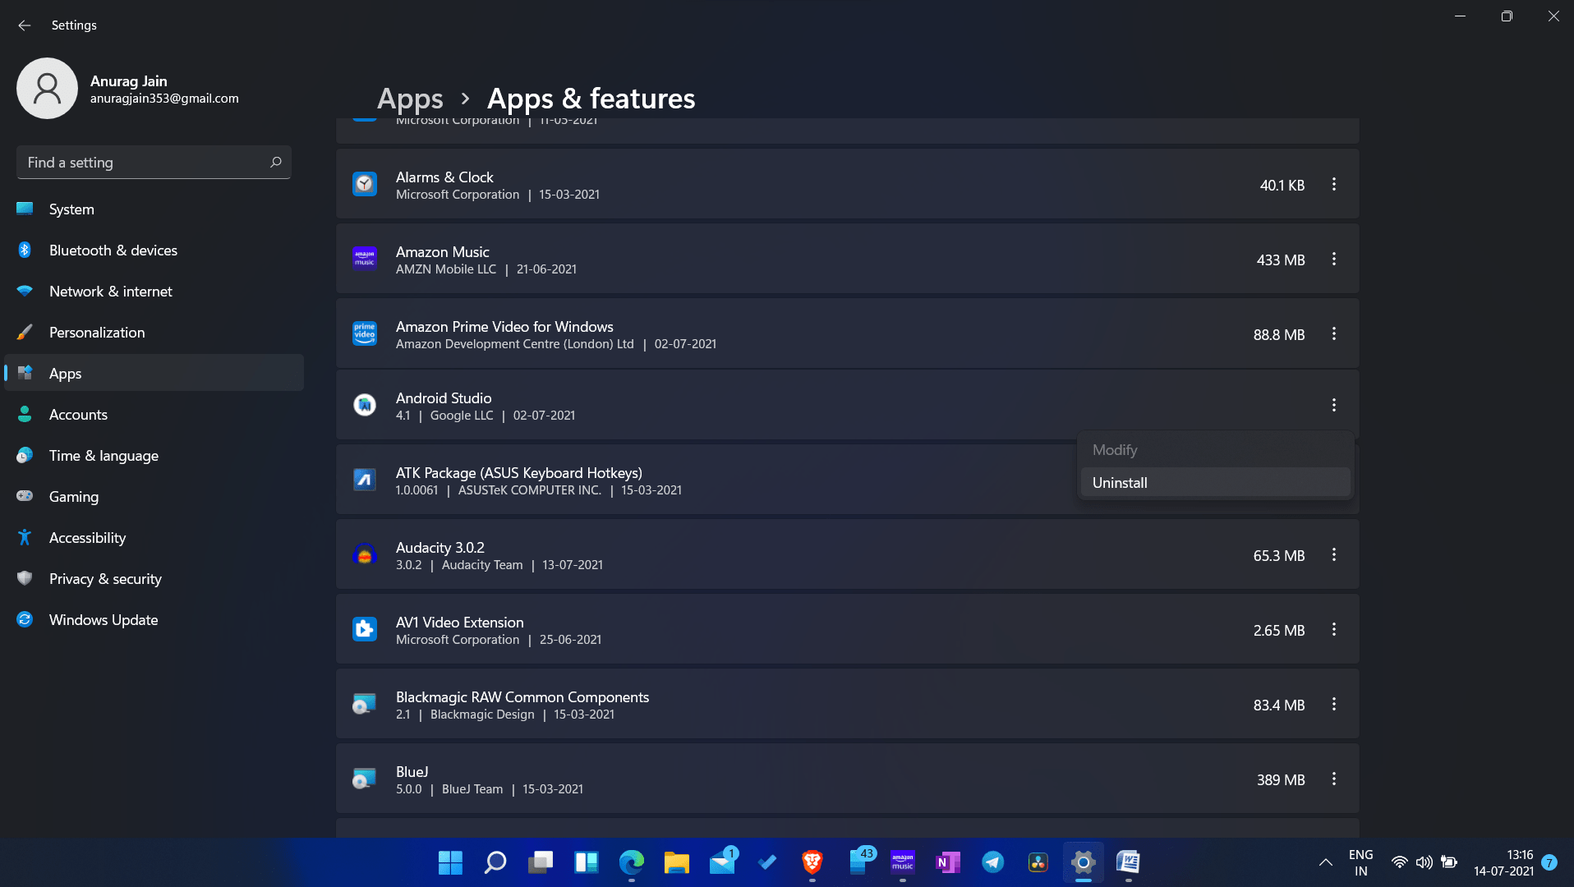Screen dimensions: 1574x887
Task: Open OneNote from taskbar
Action: pyautogui.click(x=948, y=862)
